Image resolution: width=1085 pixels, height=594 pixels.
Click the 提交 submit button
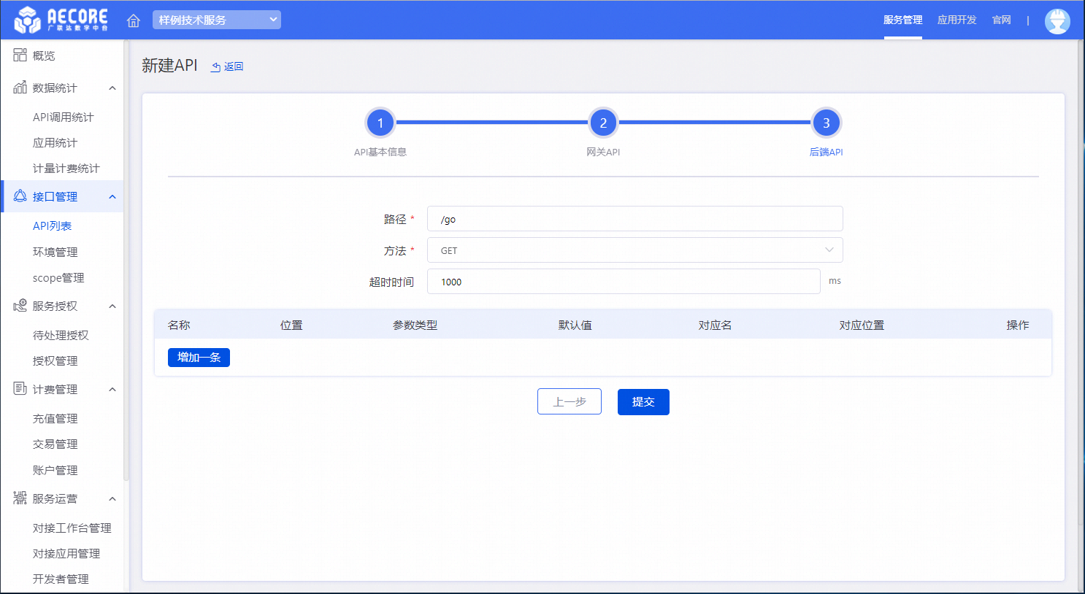tap(643, 402)
